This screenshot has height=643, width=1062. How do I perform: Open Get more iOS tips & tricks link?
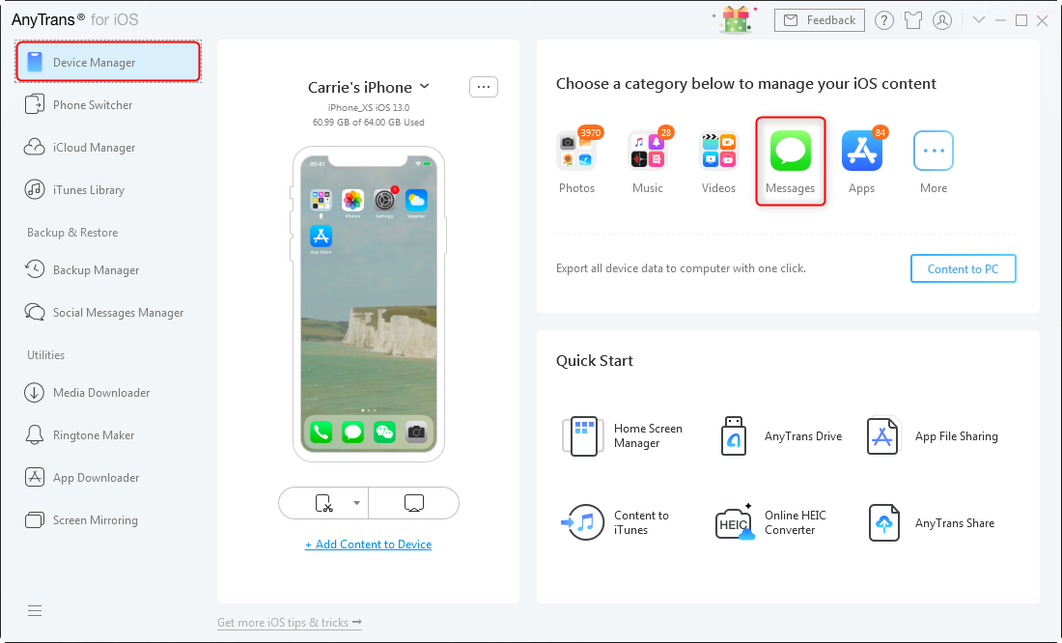point(290,622)
